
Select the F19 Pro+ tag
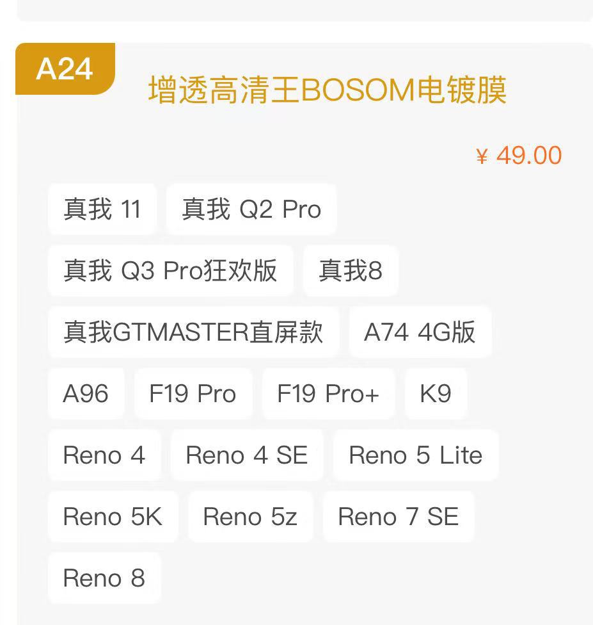(328, 394)
